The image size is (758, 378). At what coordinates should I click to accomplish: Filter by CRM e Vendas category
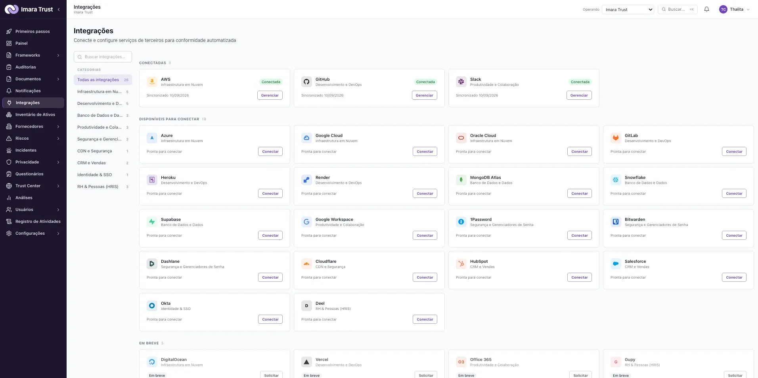103,163
